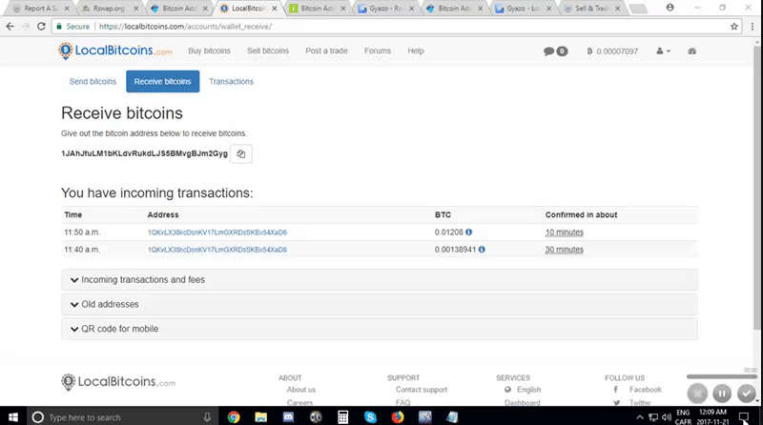The image size is (763, 425).
Task: Go to Forums
Action: [378, 51]
